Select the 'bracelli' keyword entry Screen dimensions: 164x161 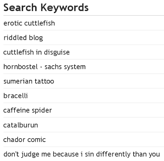[16, 96]
